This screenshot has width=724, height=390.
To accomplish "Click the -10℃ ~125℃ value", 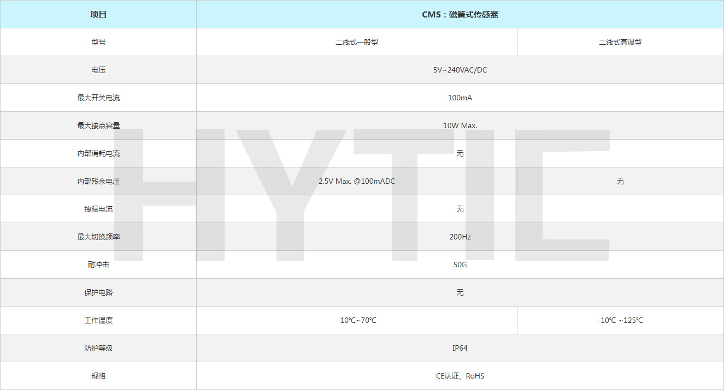I will pyautogui.click(x=620, y=320).
